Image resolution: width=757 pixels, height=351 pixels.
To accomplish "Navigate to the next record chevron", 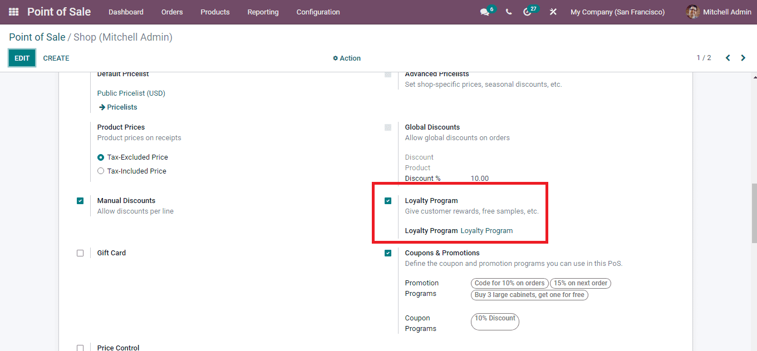I will (743, 57).
